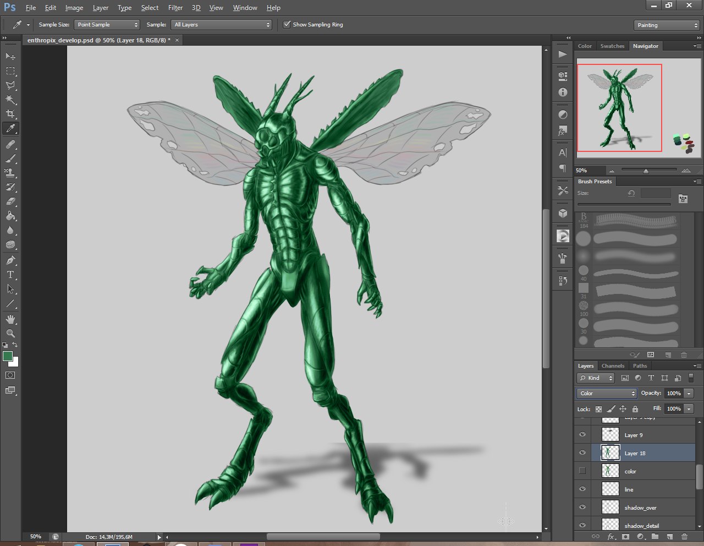Toggle layer filtering switch

(691, 378)
